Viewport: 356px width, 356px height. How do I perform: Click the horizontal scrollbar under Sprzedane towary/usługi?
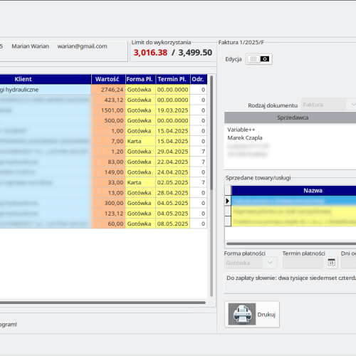(x=291, y=244)
